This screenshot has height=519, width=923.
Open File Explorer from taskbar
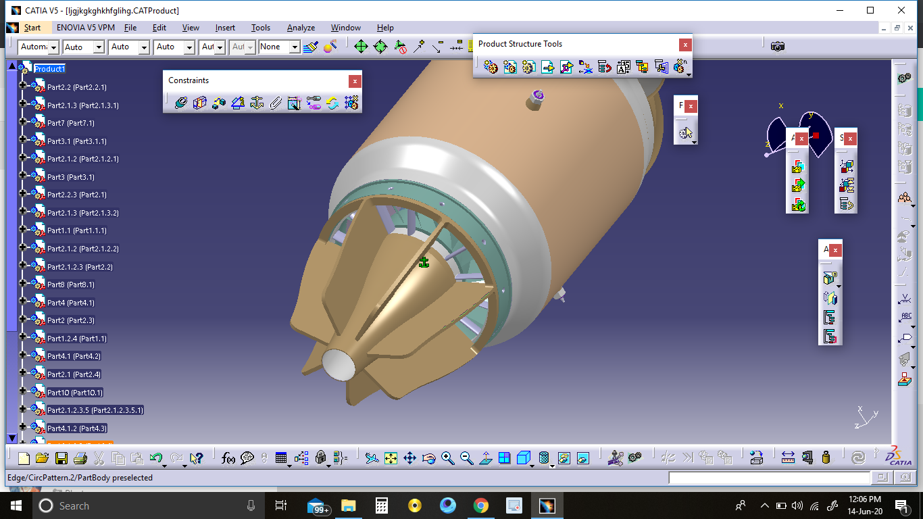click(349, 505)
